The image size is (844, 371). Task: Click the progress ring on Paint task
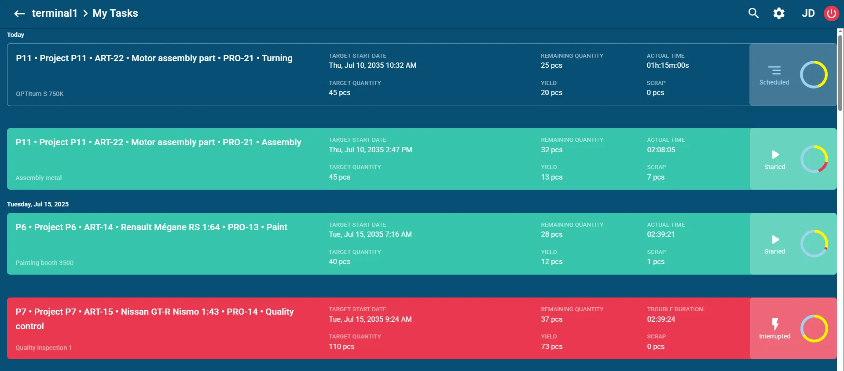pos(814,243)
